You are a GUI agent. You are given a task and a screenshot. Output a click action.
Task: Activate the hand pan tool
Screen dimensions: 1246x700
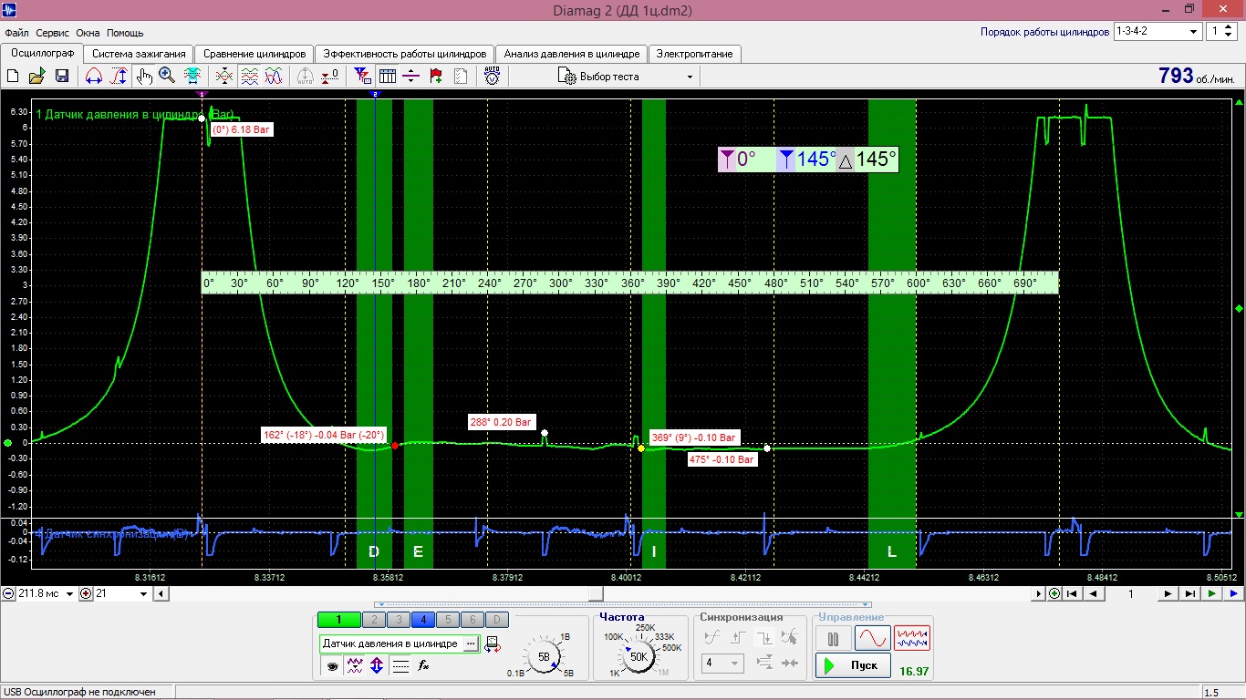tap(143, 77)
